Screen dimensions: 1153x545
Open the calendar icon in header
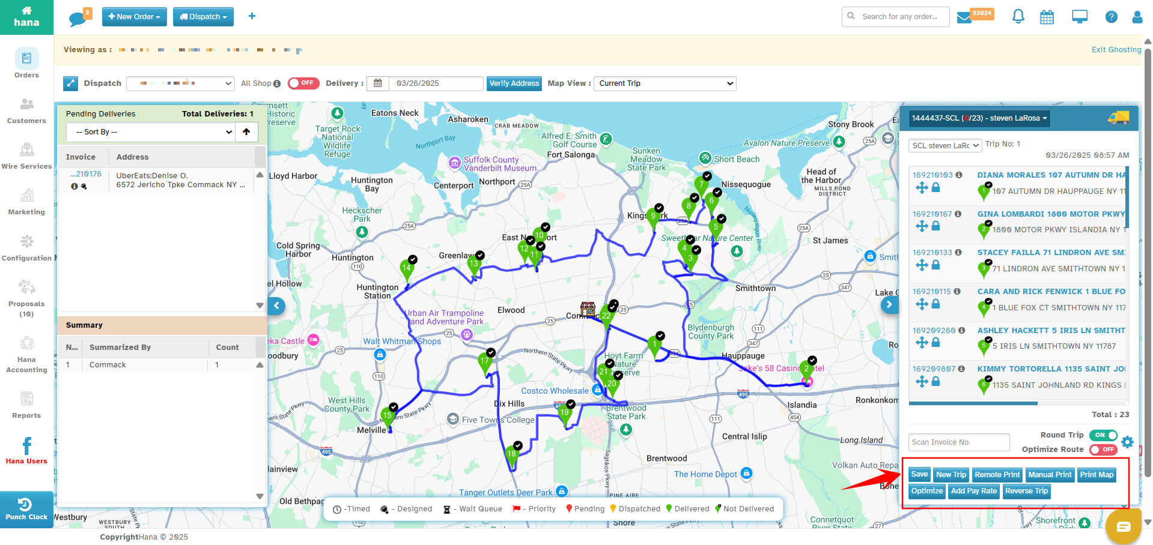pos(1047,17)
